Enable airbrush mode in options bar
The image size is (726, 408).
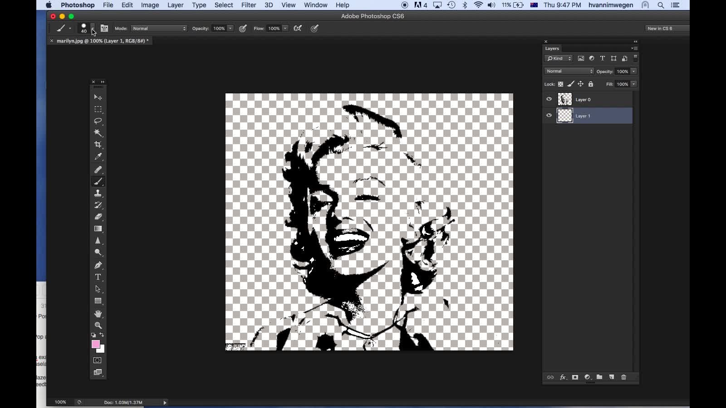tap(298, 29)
